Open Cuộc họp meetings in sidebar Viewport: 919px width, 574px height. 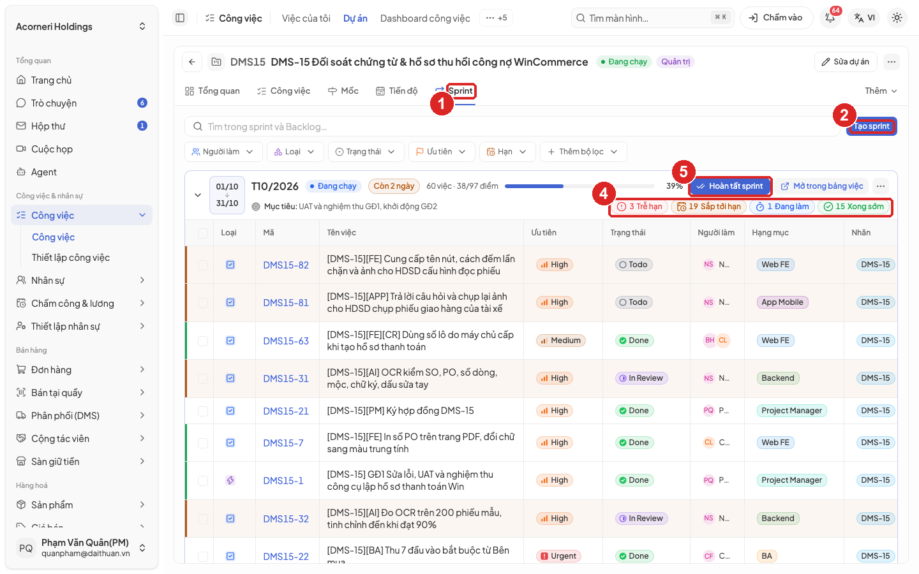pos(82,149)
